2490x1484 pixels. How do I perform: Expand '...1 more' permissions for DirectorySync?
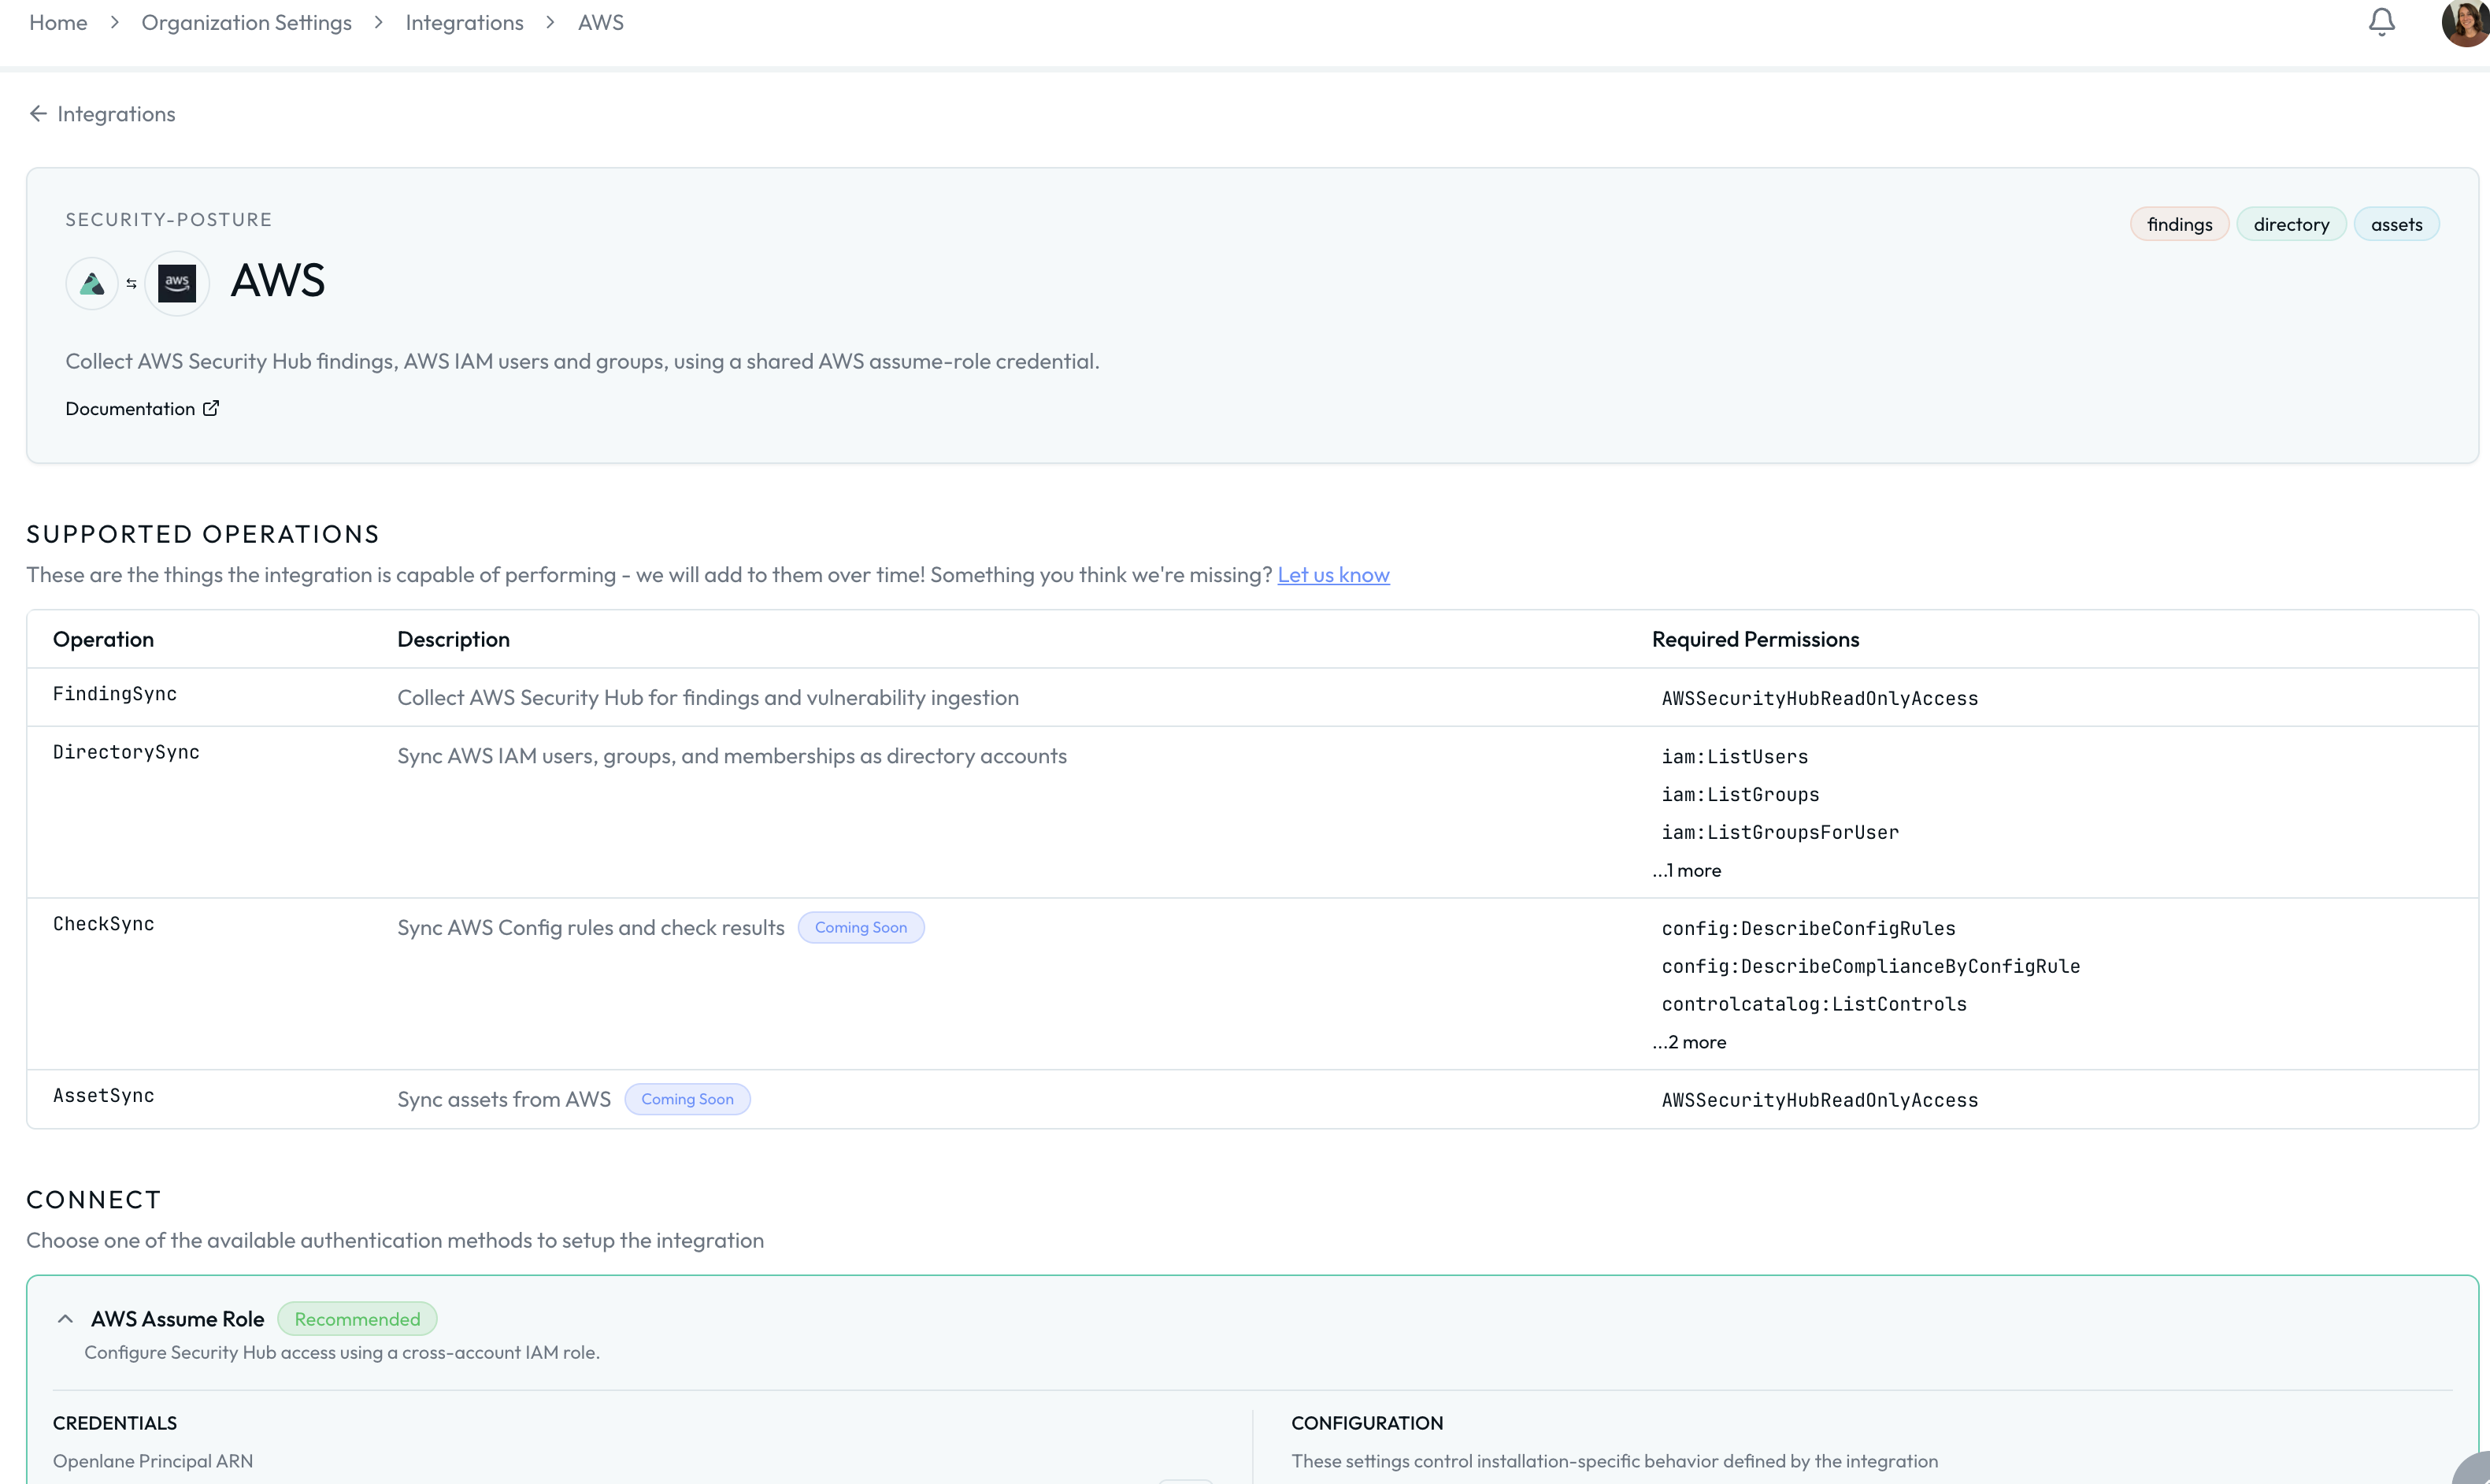pos(1686,870)
